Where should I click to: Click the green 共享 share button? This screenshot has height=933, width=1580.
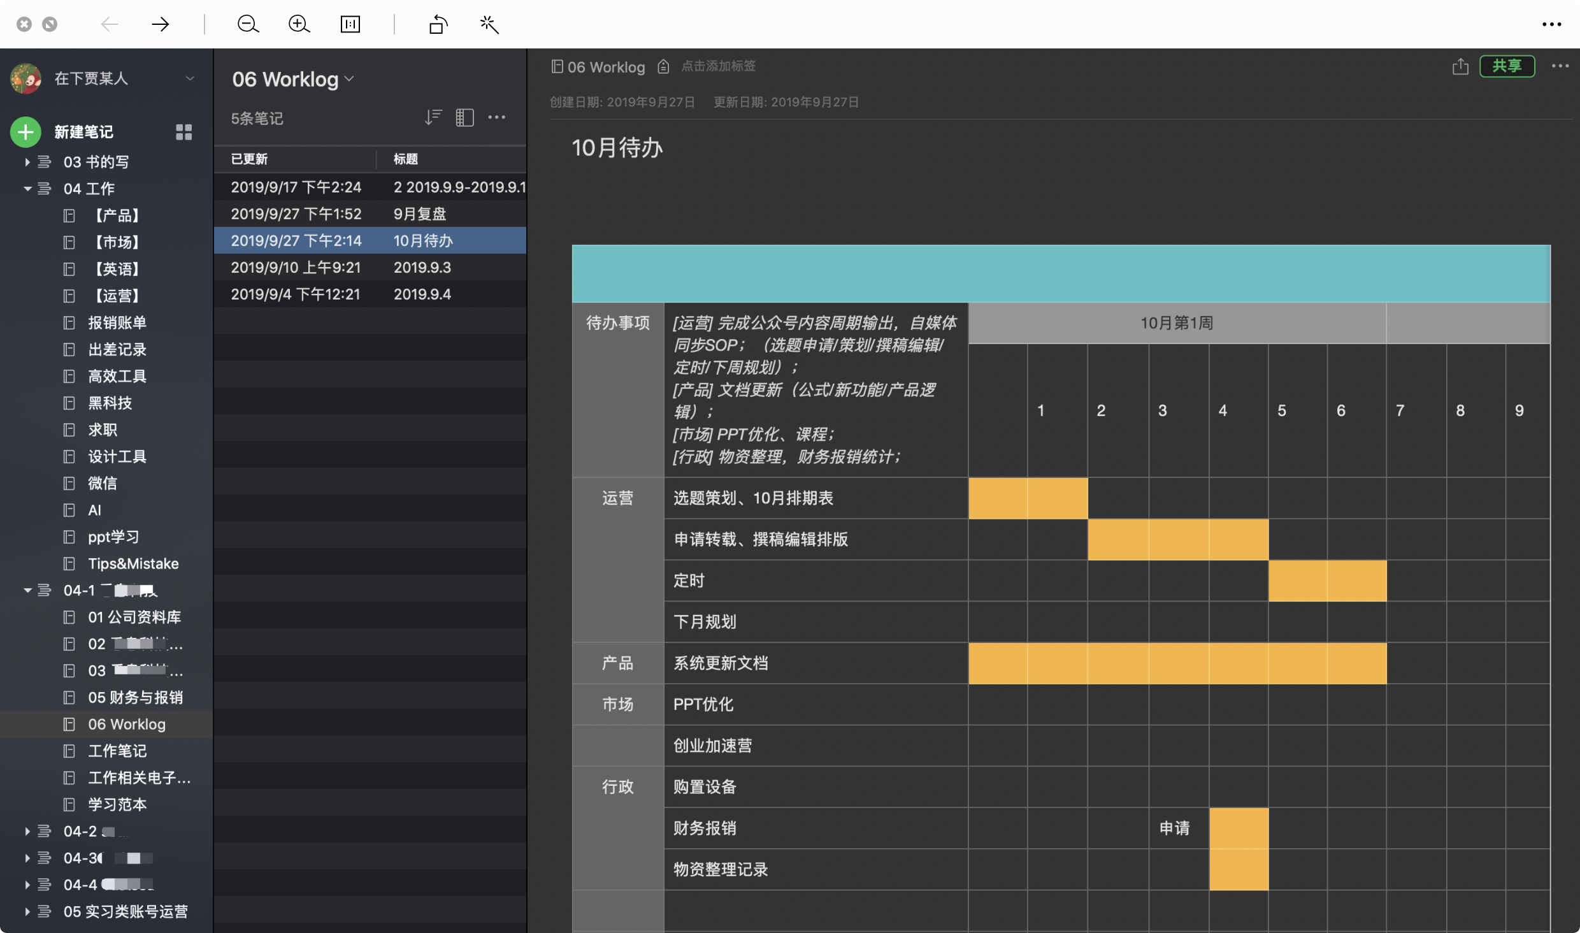pos(1507,66)
